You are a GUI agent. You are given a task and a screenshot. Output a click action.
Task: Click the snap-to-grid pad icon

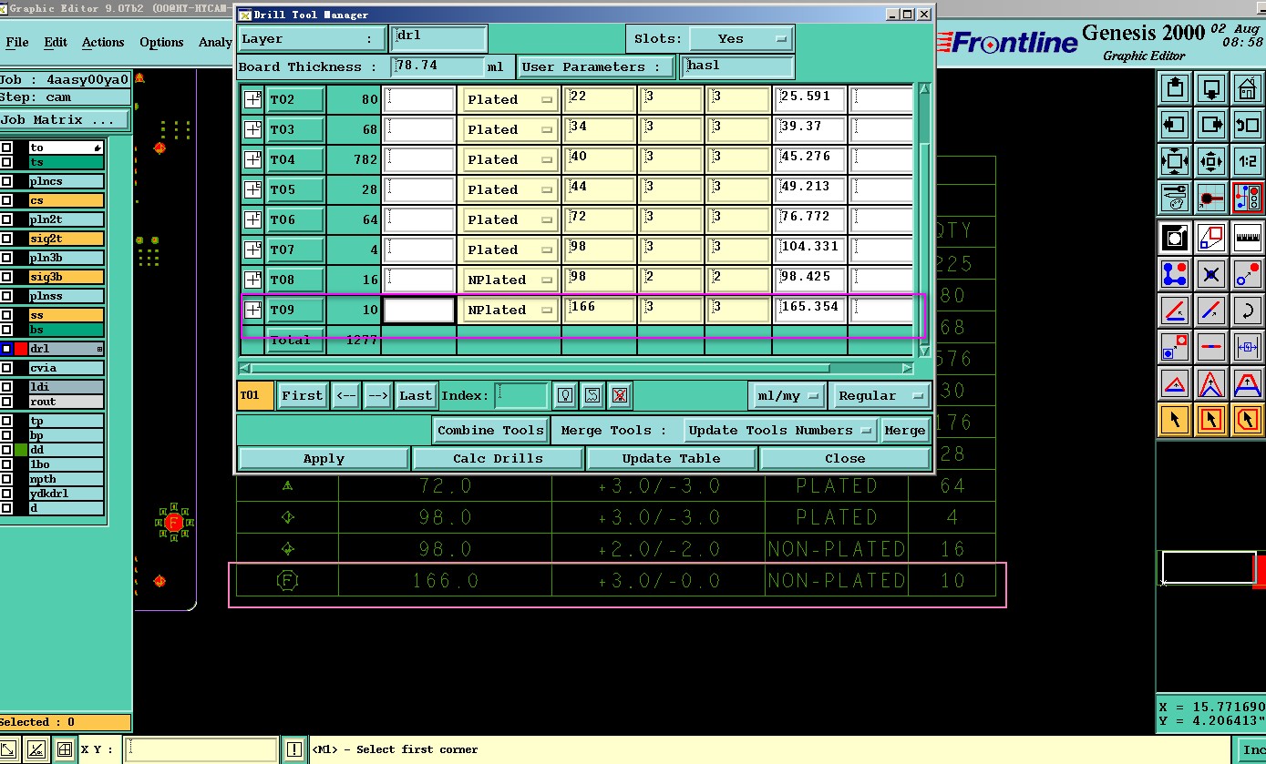[1211, 197]
